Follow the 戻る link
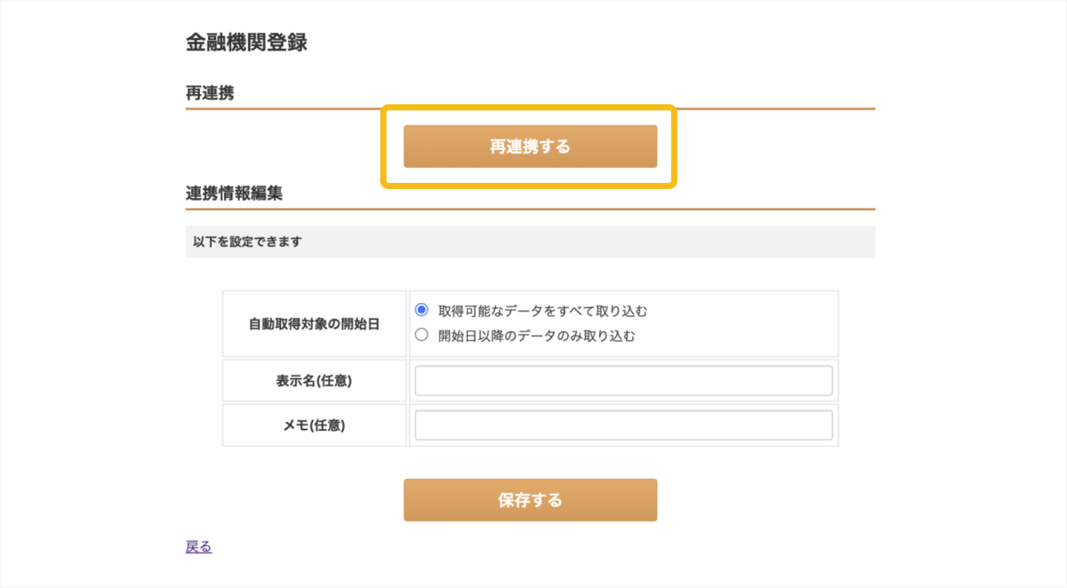Viewport: 1067px width, 588px height. coord(198,546)
